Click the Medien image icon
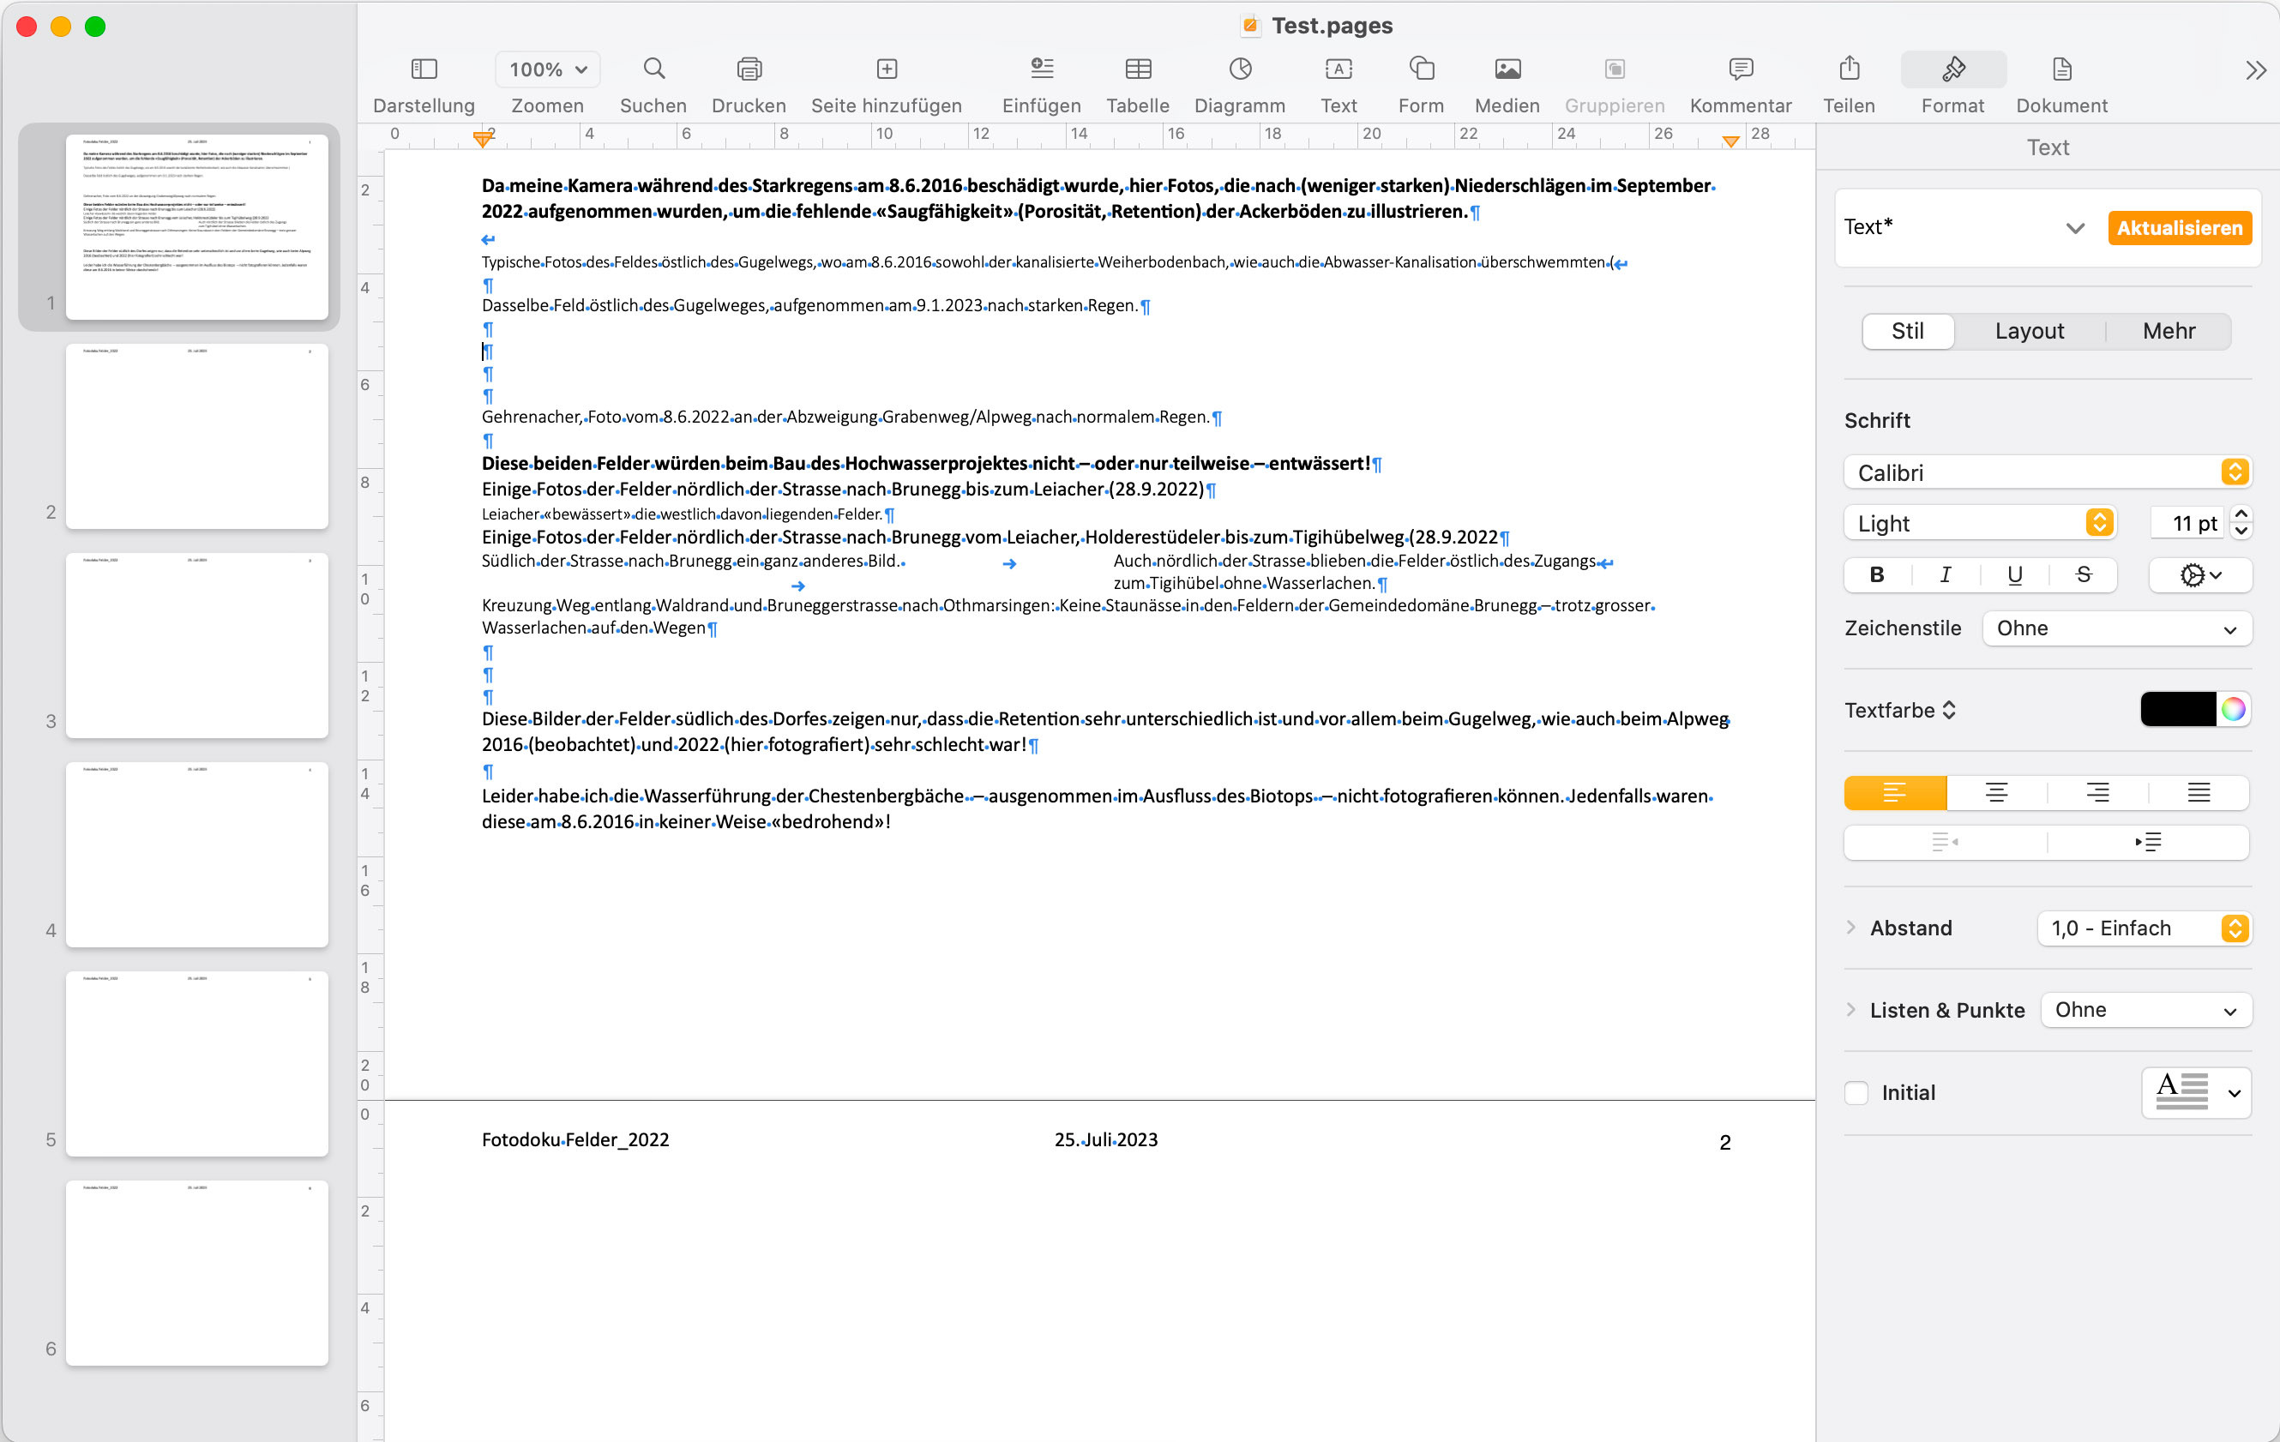This screenshot has height=1442, width=2280. click(x=1507, y=69)
